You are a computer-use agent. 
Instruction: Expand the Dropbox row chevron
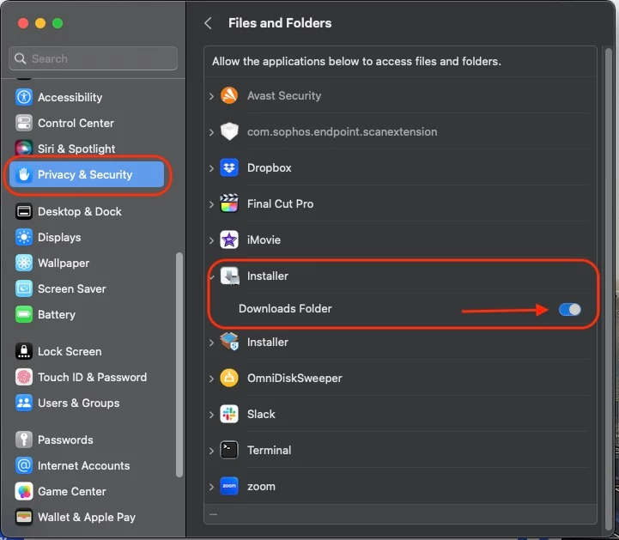[x=211, y=168]
